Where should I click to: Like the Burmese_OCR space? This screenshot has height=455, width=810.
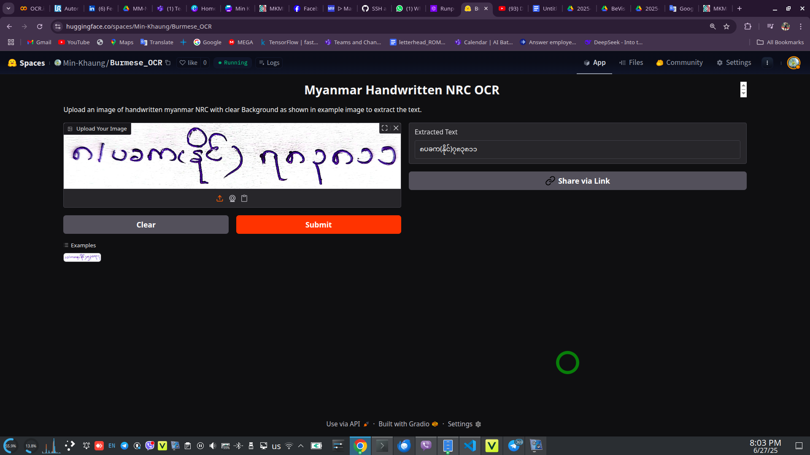pos(189,63)
